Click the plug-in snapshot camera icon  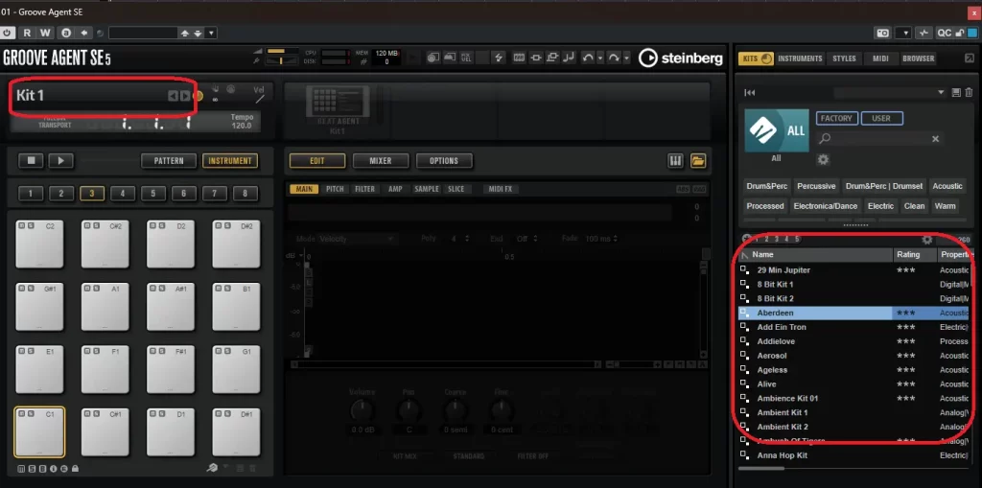(883, 34)
